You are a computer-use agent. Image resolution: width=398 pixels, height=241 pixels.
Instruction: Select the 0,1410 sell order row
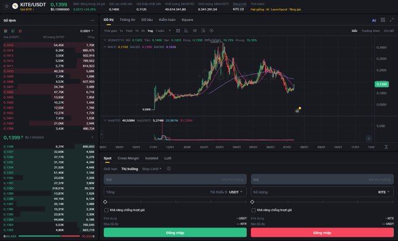(49, 71)
